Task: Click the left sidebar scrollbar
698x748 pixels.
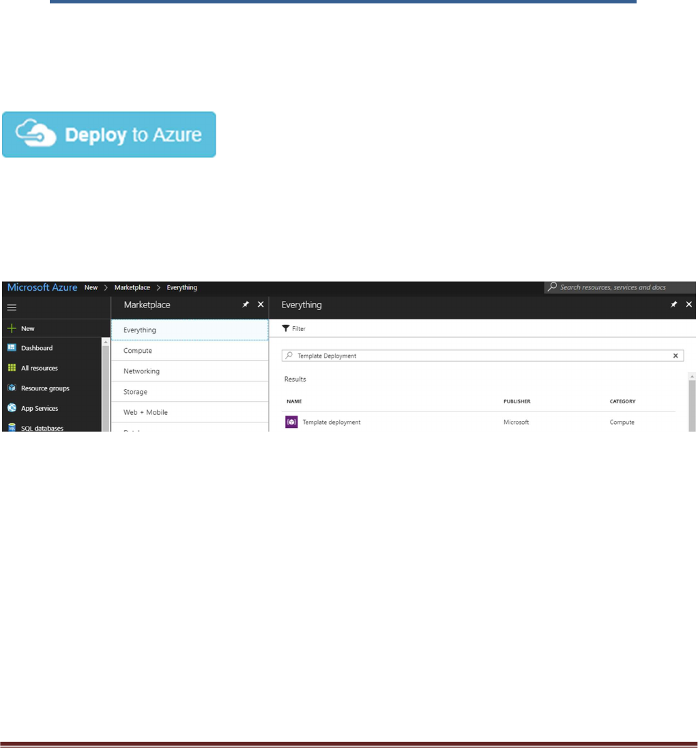Action: tap(105, 384)
